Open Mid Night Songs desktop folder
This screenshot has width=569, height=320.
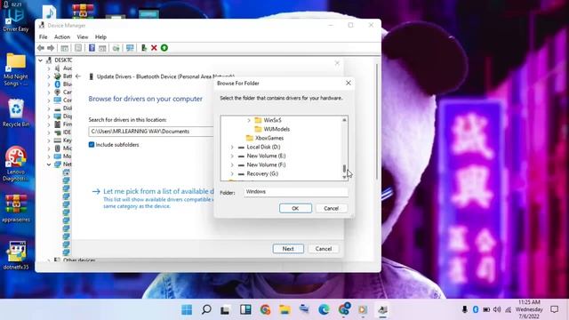16,69
